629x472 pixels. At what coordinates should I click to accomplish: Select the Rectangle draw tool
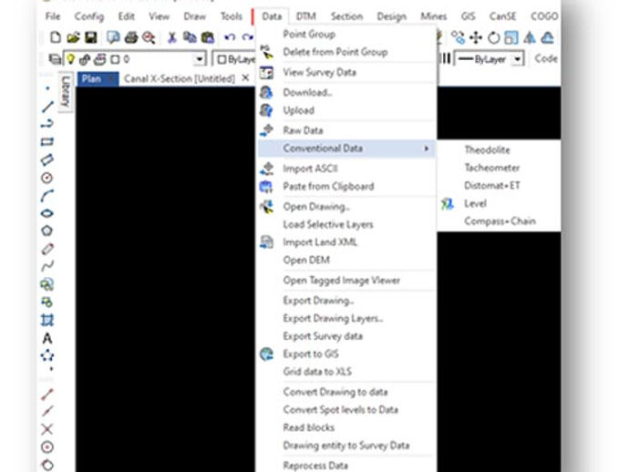click(46, 141)
